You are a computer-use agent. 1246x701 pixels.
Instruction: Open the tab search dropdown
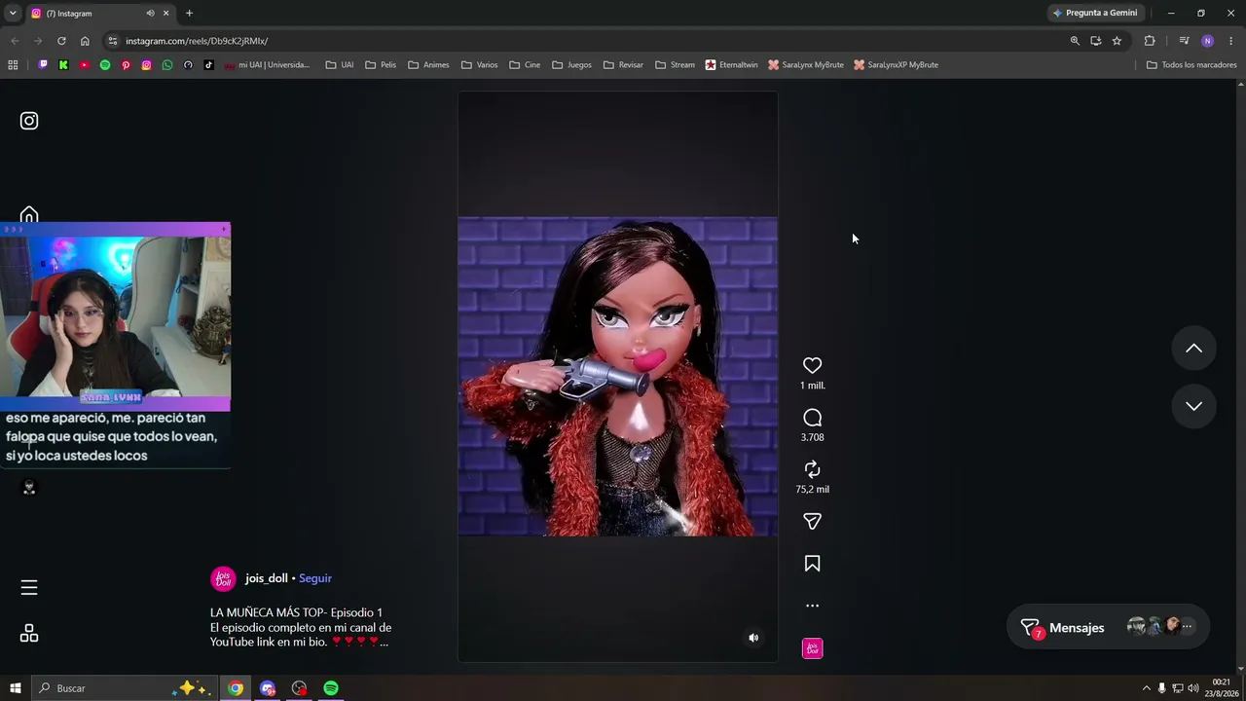[x=13, y=13]
